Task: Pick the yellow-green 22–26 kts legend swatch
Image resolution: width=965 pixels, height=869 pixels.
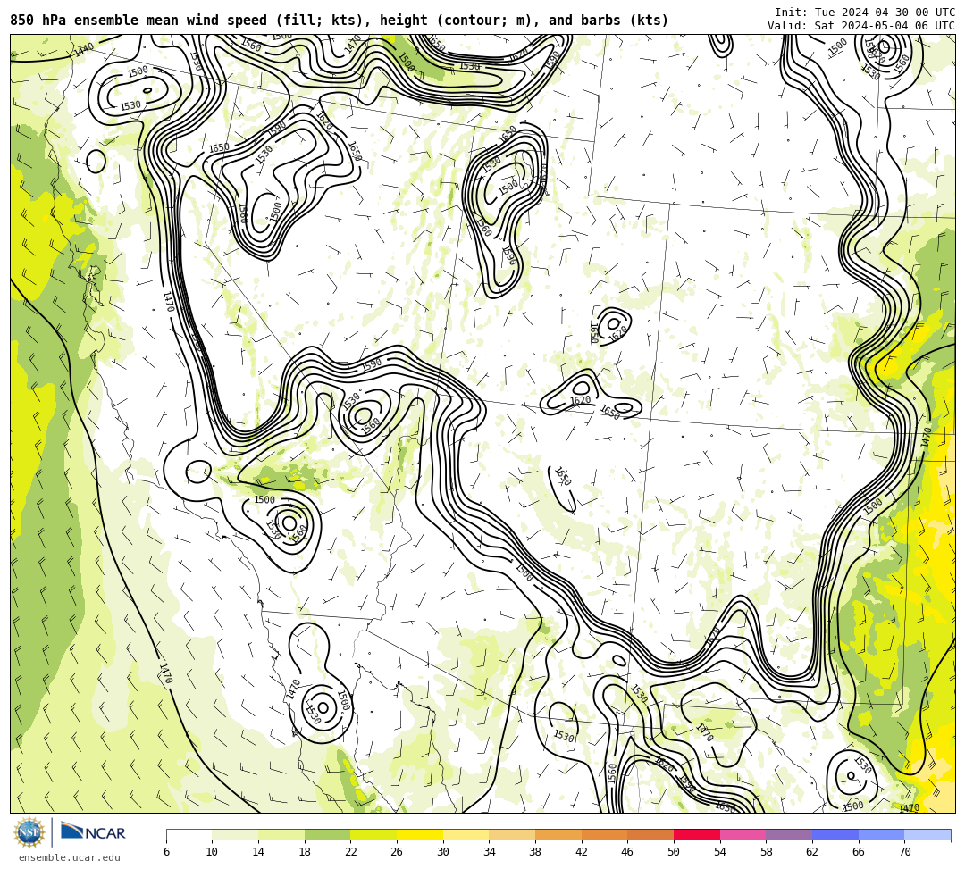Action: tap(373, 834)
